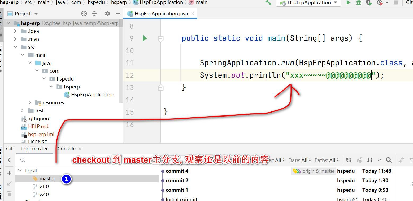
Task: Click the plus icon to add new branch
Action: tap(9, 173)
